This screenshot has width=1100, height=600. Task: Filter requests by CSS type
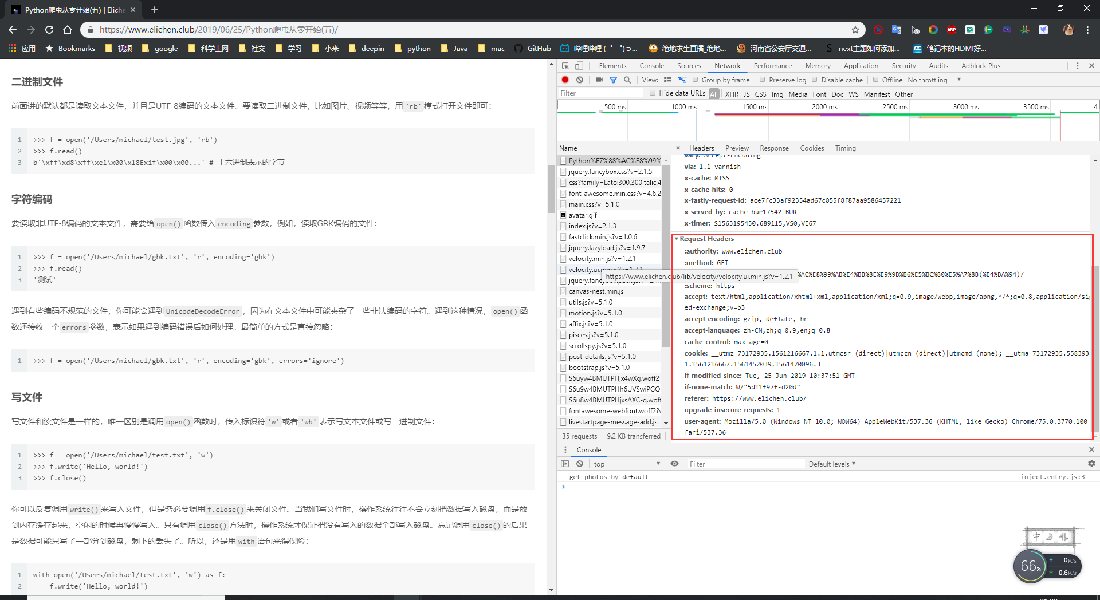(x=760, y=94)
